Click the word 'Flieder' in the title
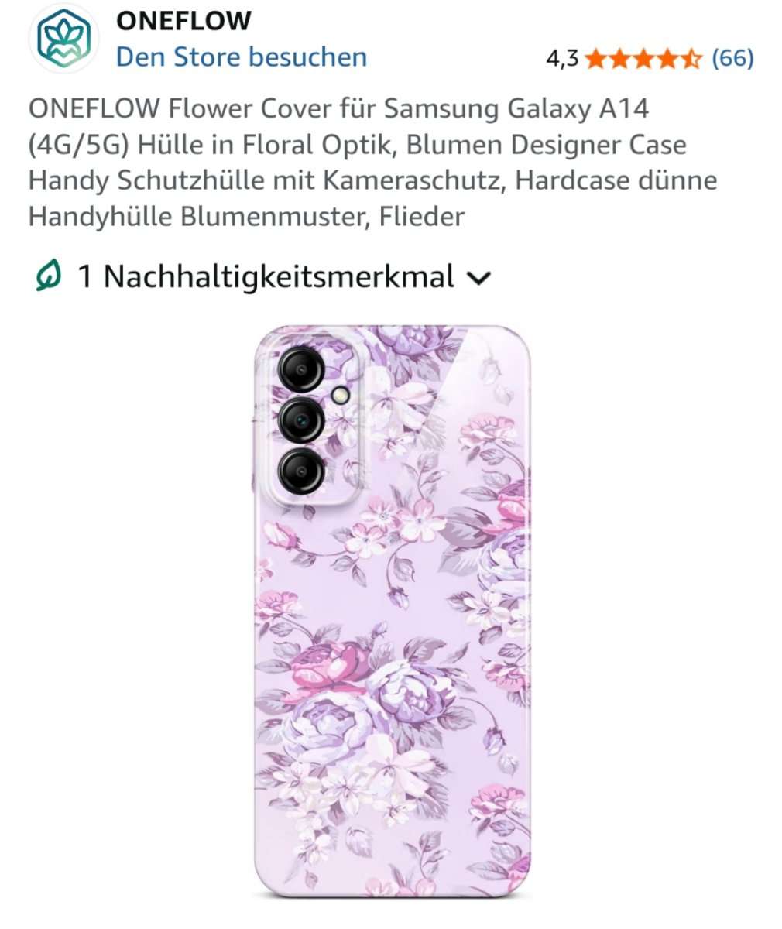The width and height of the screenshot is (782, 929). pos(421,216)
